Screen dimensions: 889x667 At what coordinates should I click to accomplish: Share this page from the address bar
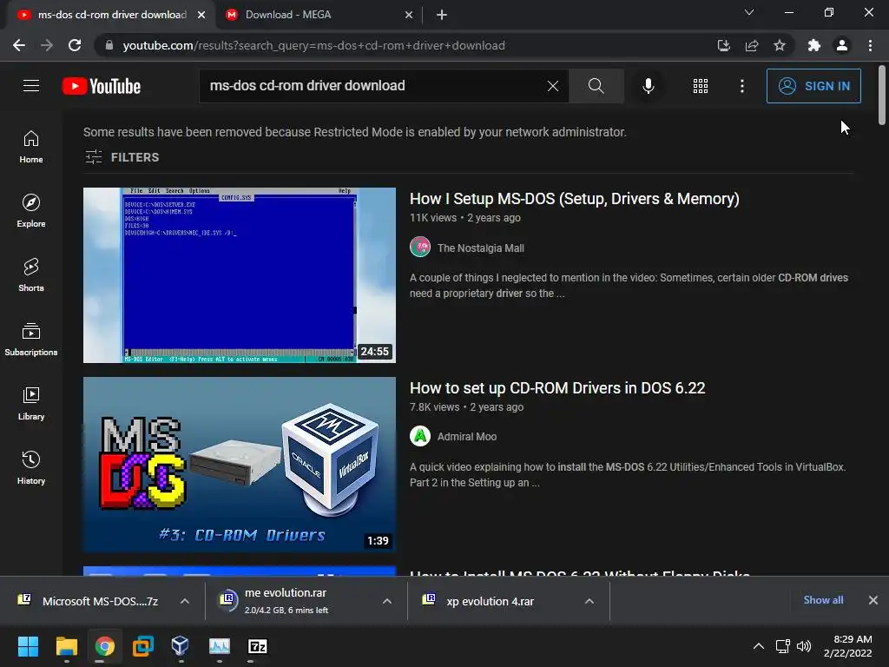[752, 45]
